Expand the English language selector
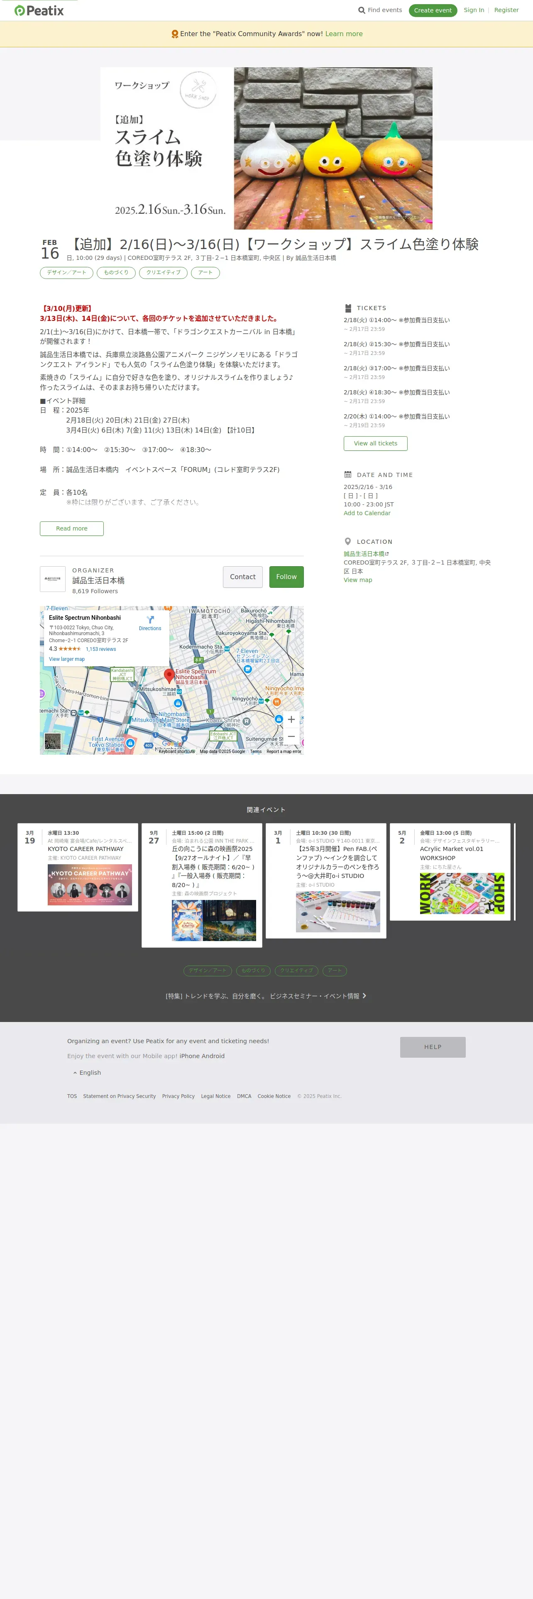The height and width of the screenshot is (1599, 533). tap(87, 1073)
